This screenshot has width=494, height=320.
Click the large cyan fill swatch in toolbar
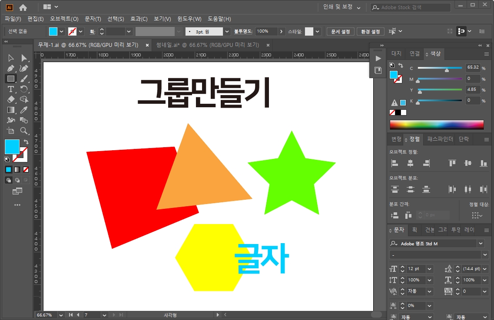point(12,147)
